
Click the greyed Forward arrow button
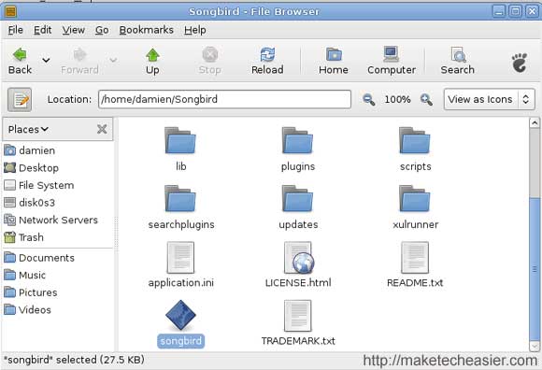[79, 61]
